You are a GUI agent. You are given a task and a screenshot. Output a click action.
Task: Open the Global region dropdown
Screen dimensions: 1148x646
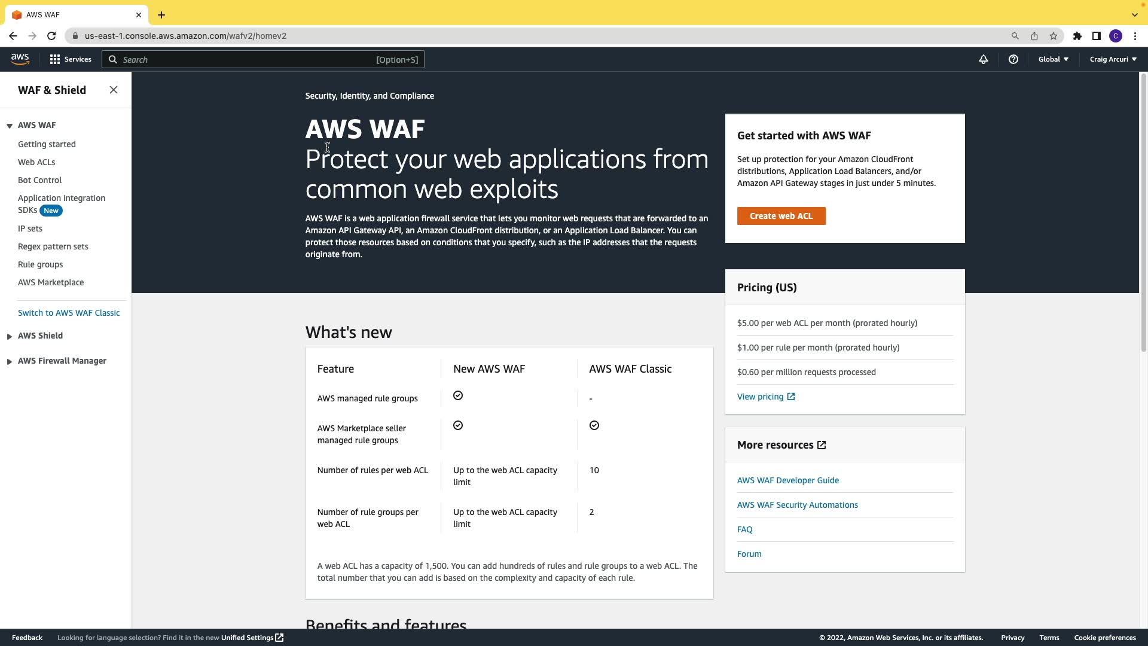1053,59
